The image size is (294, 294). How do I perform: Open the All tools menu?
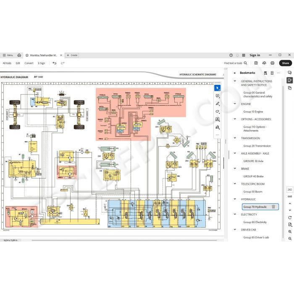coord(7,63)
